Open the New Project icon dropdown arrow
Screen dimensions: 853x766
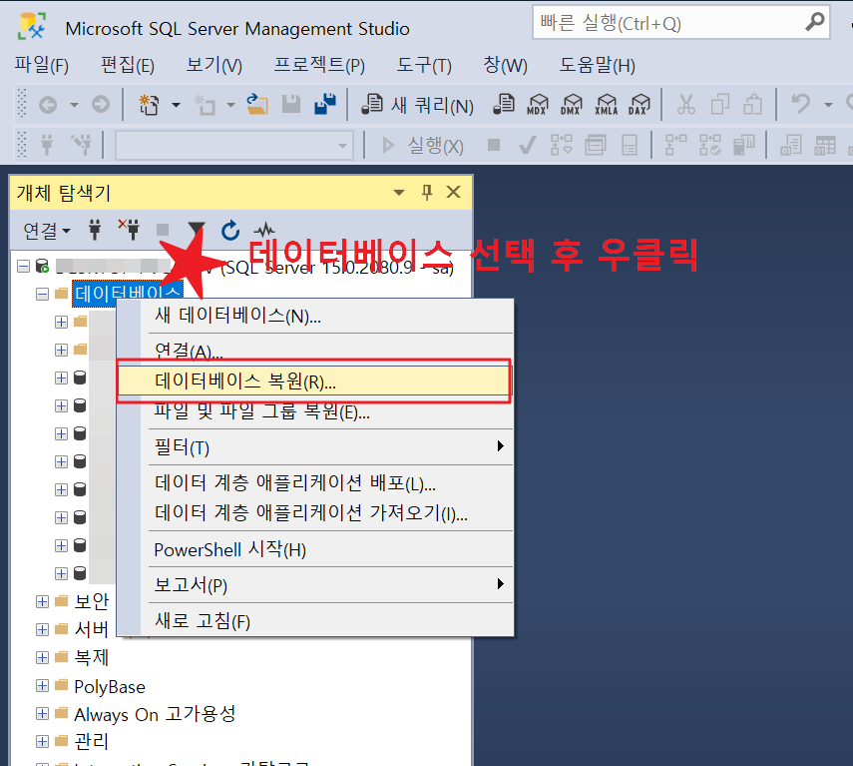[x=176, y=105]
